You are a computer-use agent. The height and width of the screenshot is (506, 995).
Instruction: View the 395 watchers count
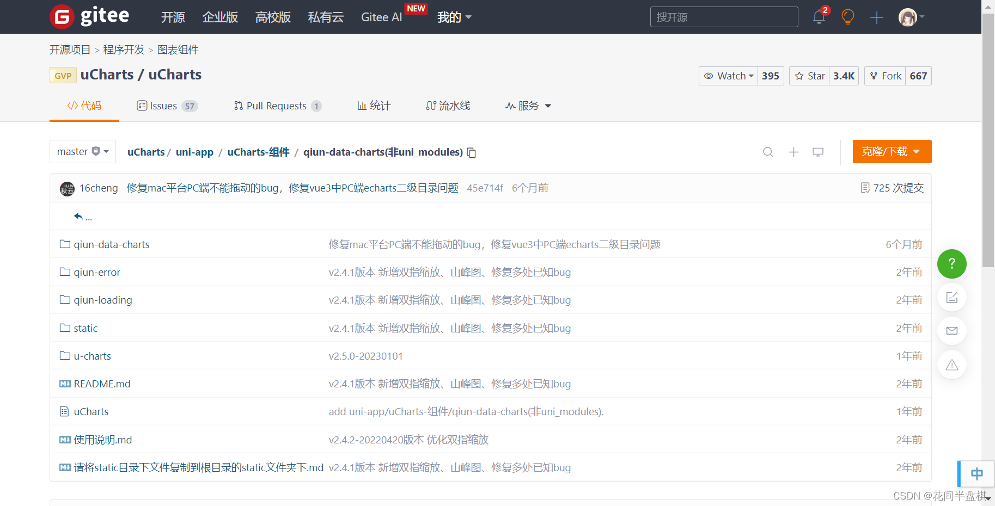(771, 76)
